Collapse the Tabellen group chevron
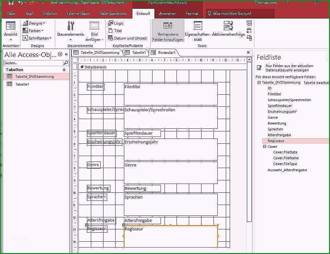The width and height of the screenshot is (330, 254). click(x=64, y=70)
